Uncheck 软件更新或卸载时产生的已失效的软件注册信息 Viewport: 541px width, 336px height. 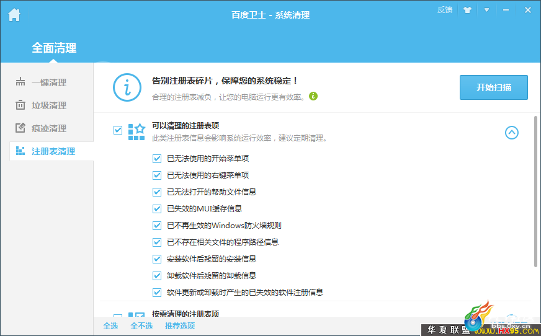(x=157, y=293)
